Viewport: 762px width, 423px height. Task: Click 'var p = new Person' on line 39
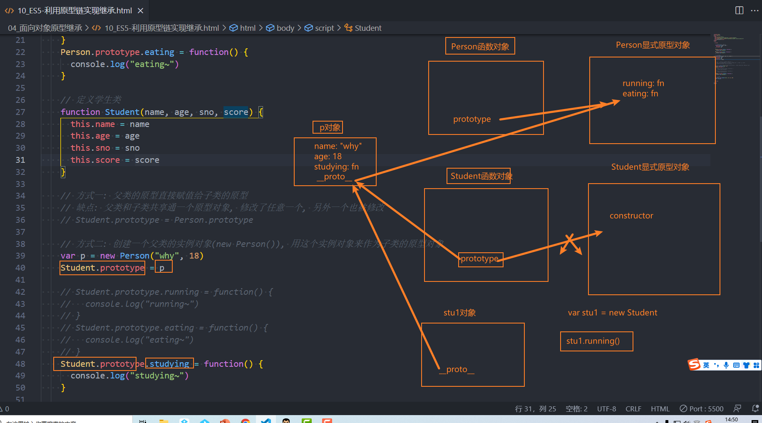[x=105, y=256]
